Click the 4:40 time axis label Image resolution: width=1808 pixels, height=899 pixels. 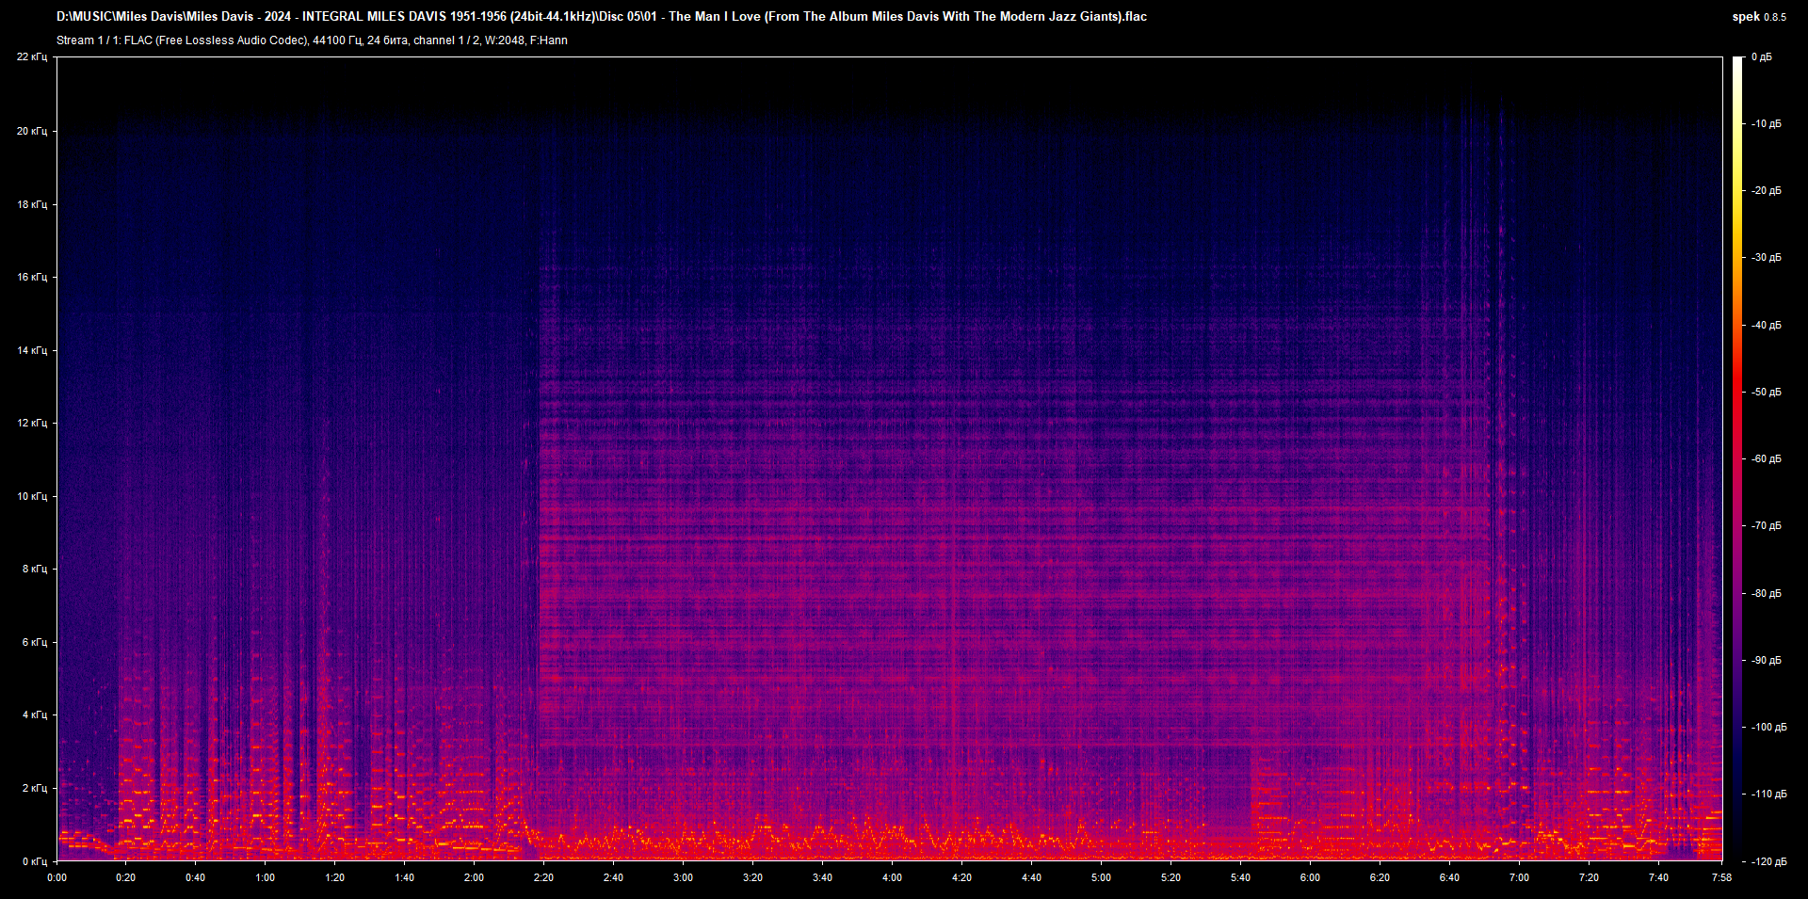tap(1032, 877)
